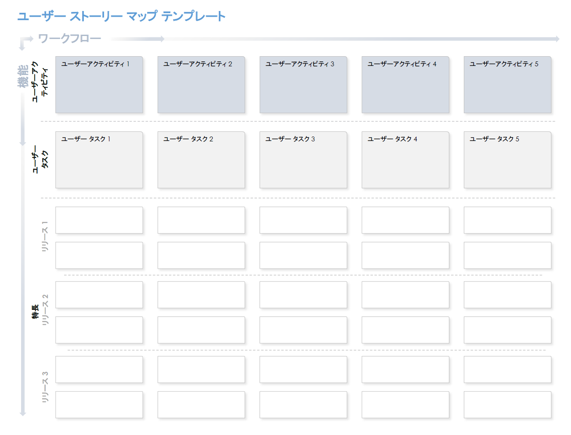
Task: Click the vertical 機能 axis label
Action: click(x=23, y=76)
